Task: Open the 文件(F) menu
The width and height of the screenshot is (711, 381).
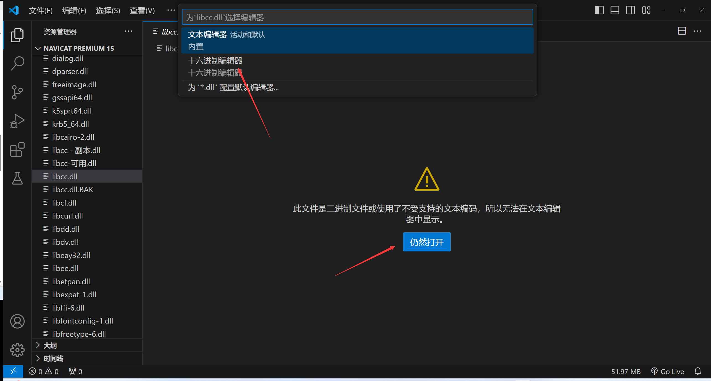Action: click(x=40, y=10)
